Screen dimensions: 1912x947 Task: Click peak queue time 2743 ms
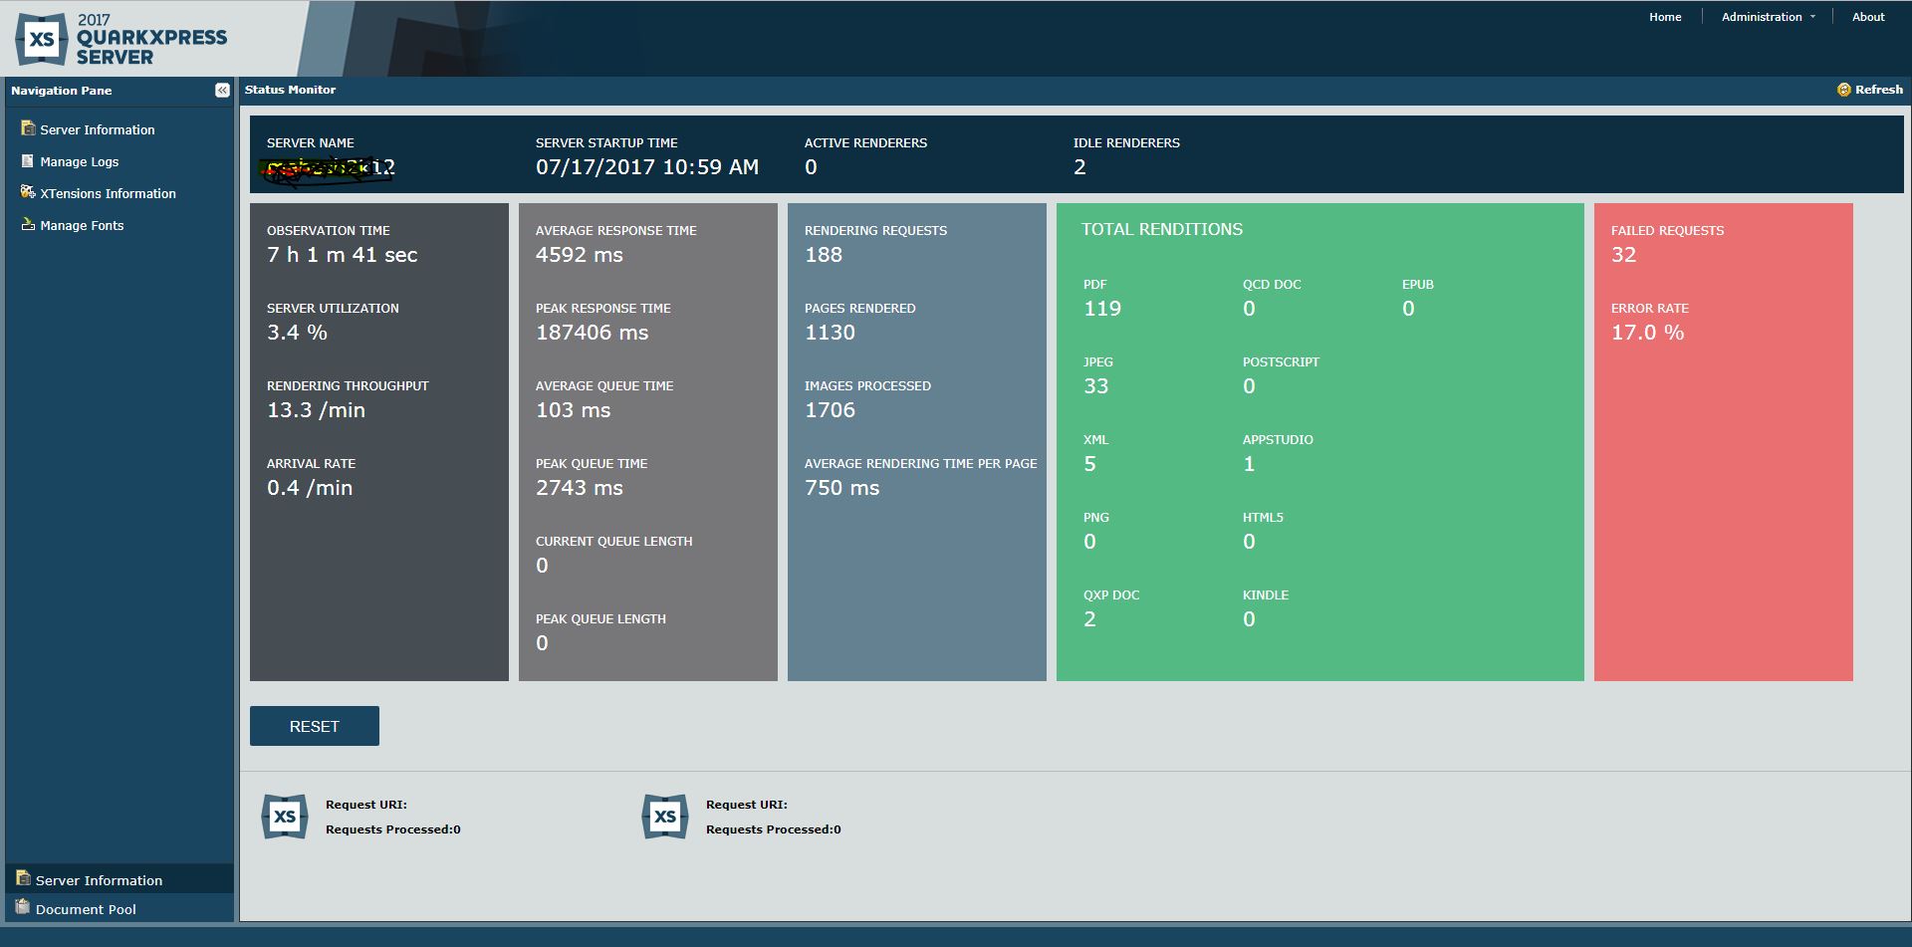click(580, 488)
